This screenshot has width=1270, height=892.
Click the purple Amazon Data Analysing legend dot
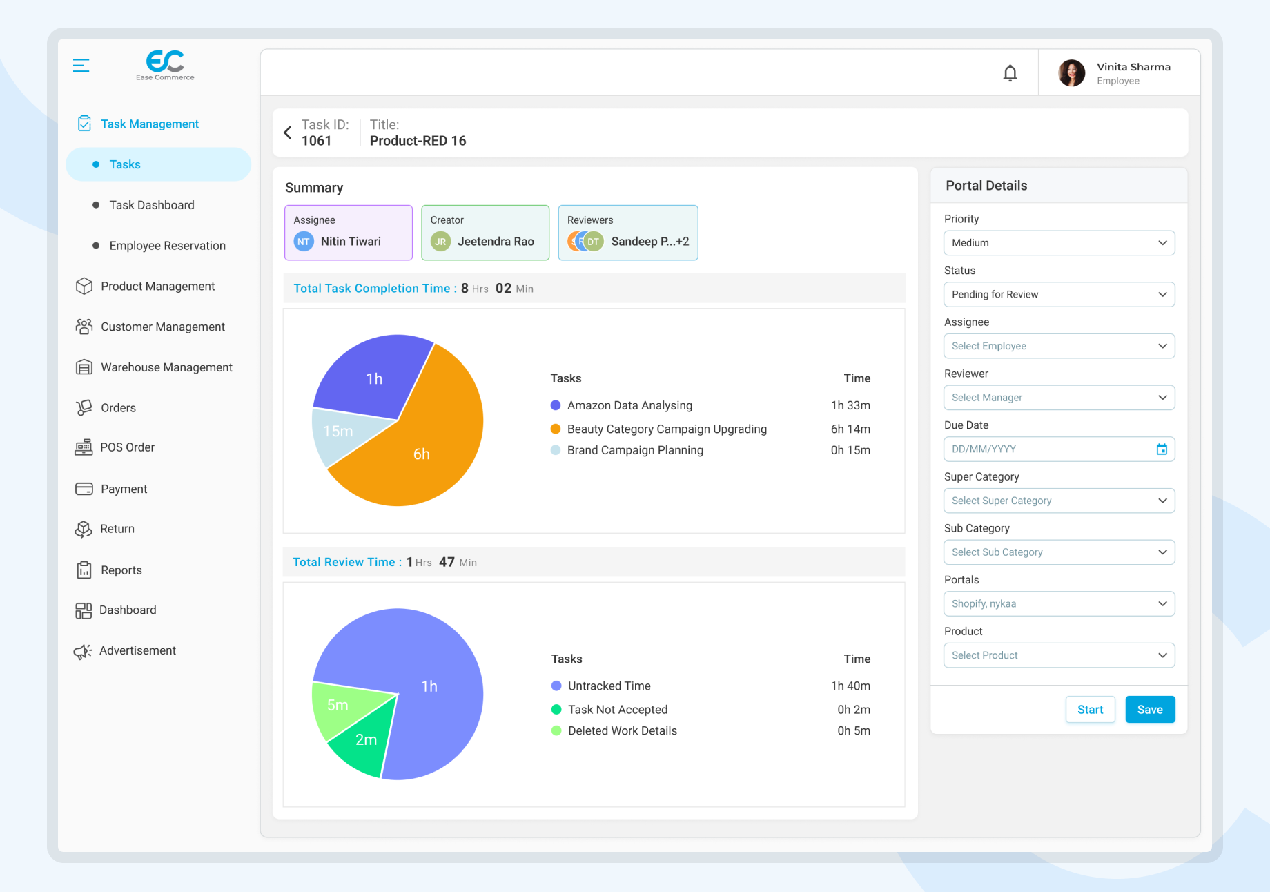coord(556,405)
